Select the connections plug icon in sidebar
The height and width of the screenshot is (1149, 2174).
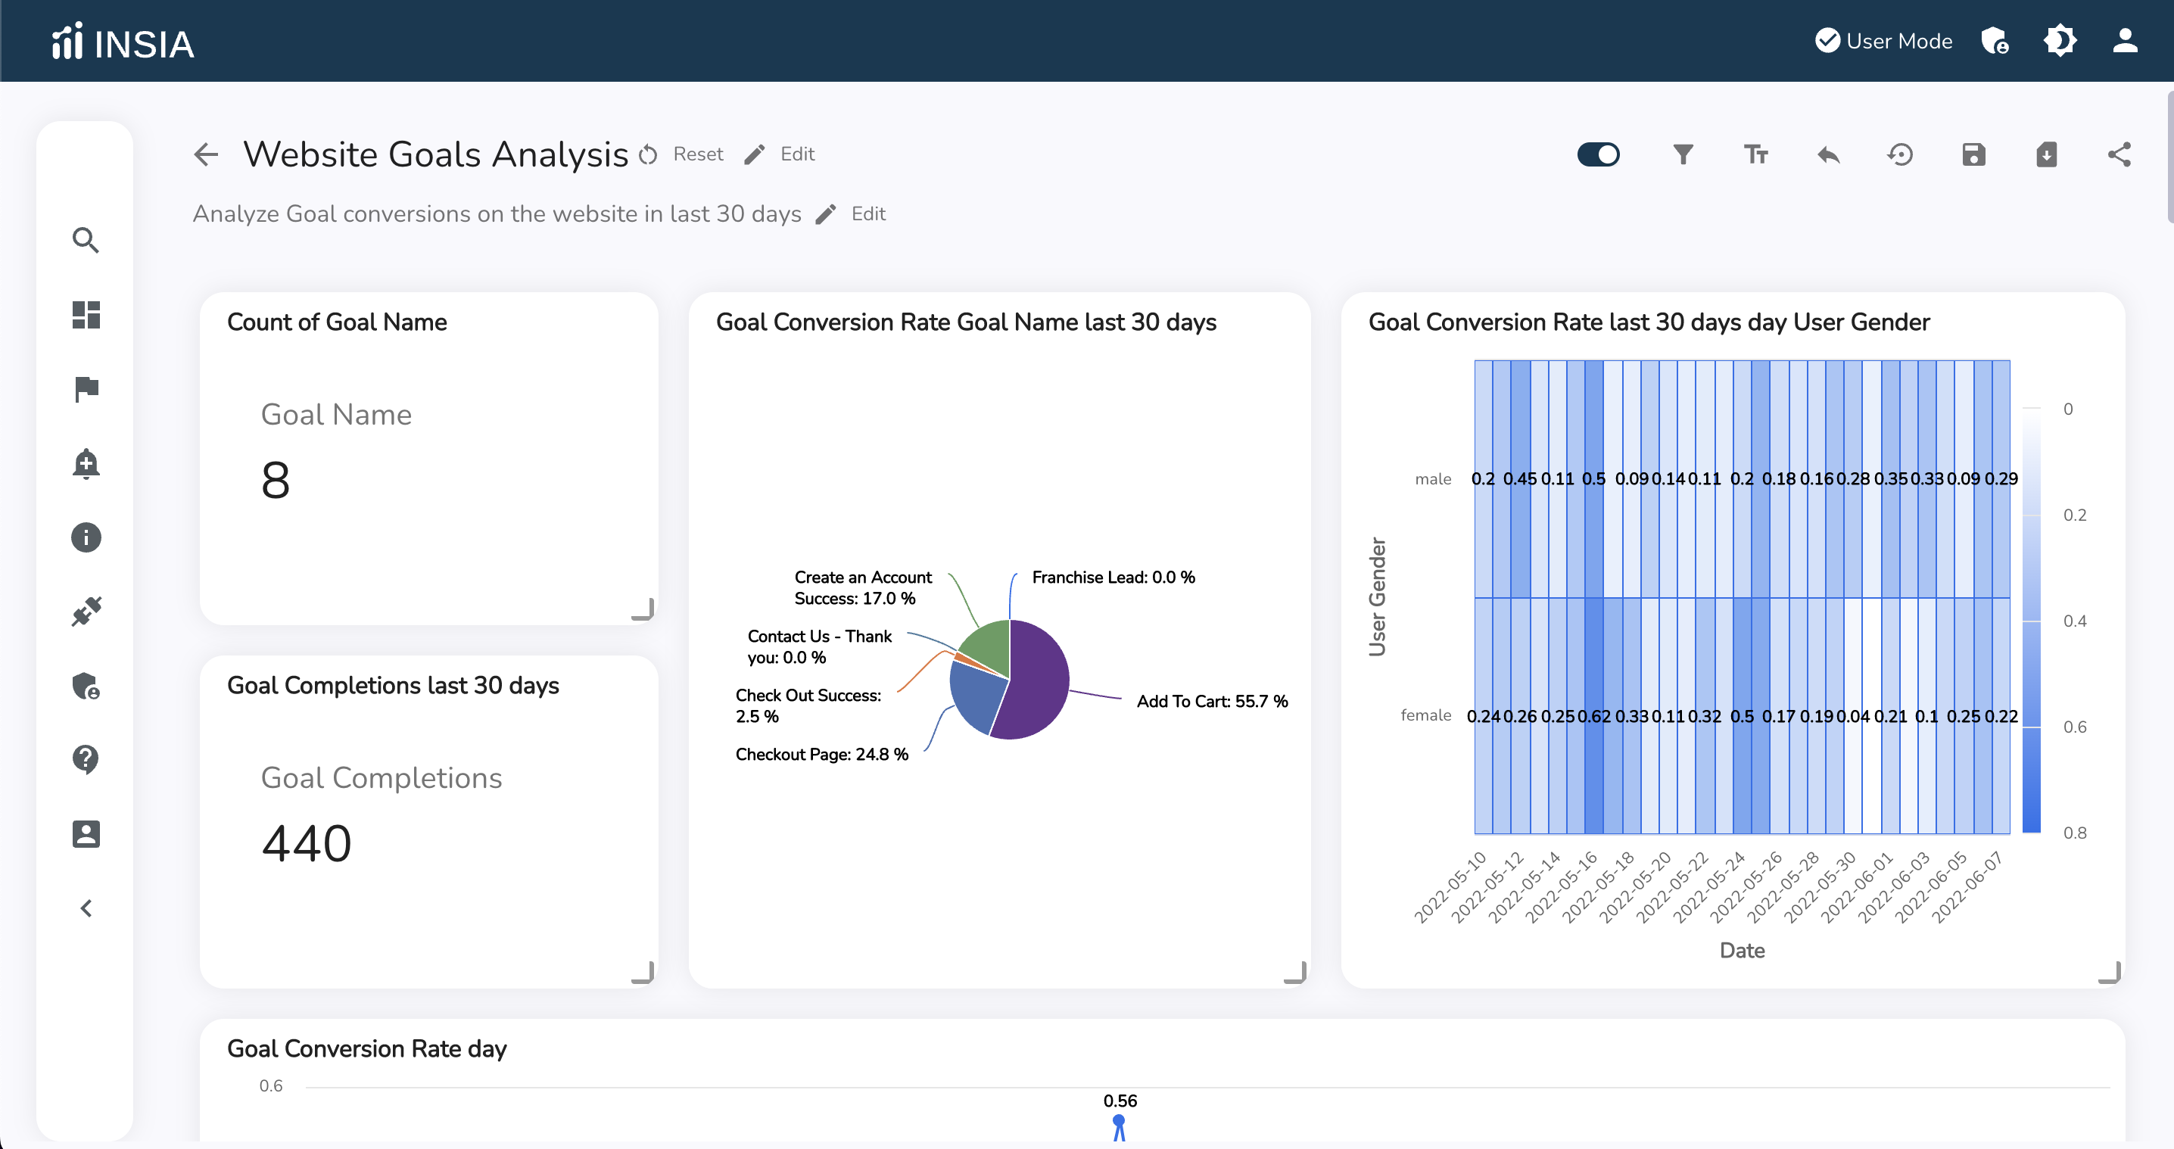coord(86,612)
